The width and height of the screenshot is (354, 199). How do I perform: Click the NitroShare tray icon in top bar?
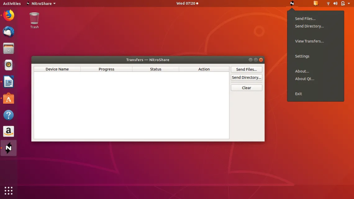[x=292, y=3]
